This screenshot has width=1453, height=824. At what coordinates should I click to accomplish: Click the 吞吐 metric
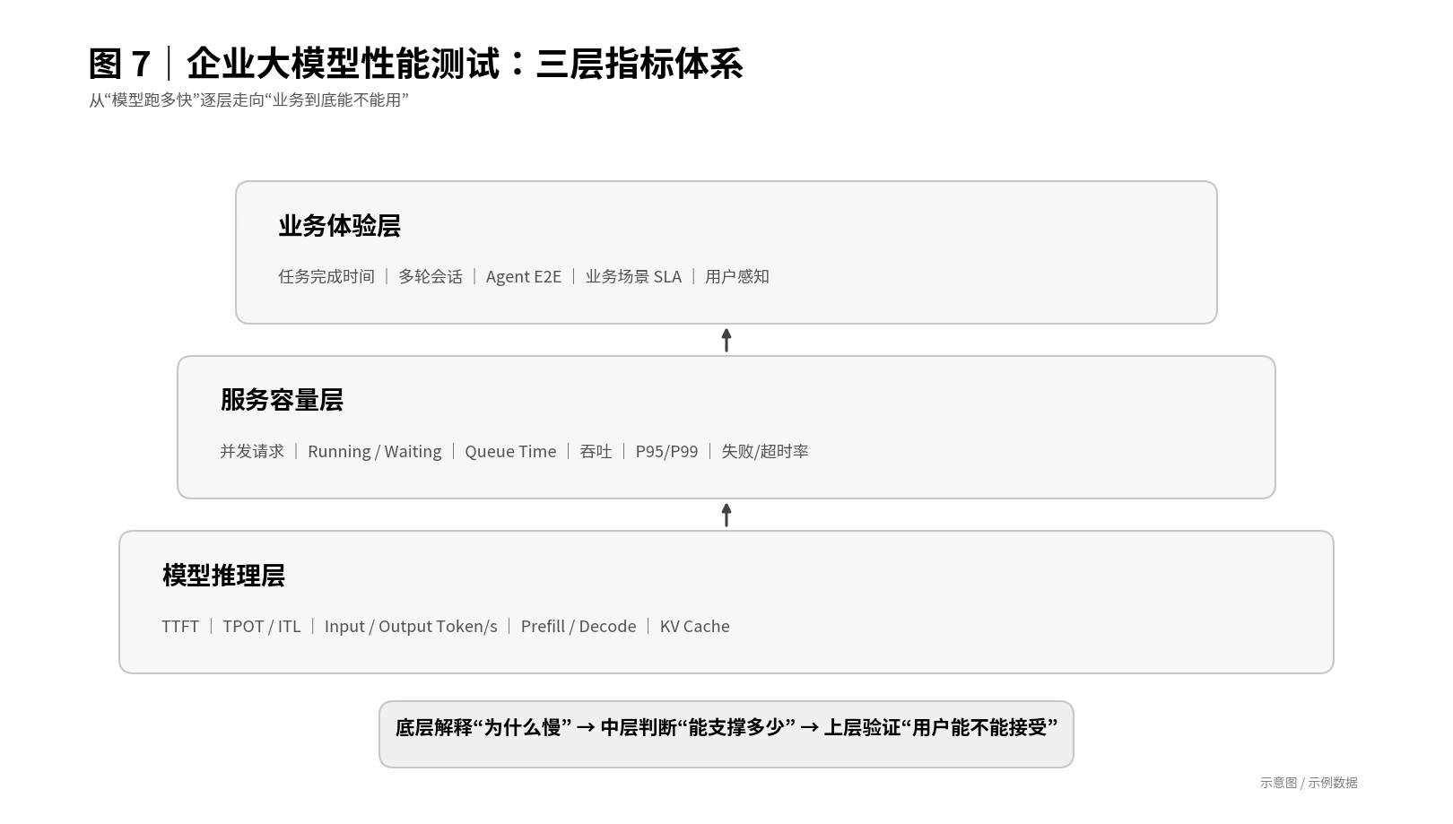coord(596,451)
